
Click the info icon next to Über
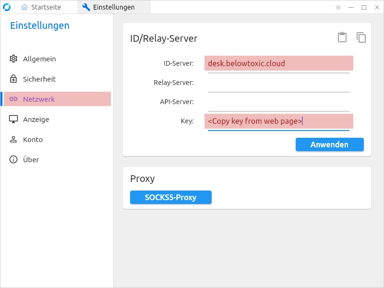coord(14,159)
